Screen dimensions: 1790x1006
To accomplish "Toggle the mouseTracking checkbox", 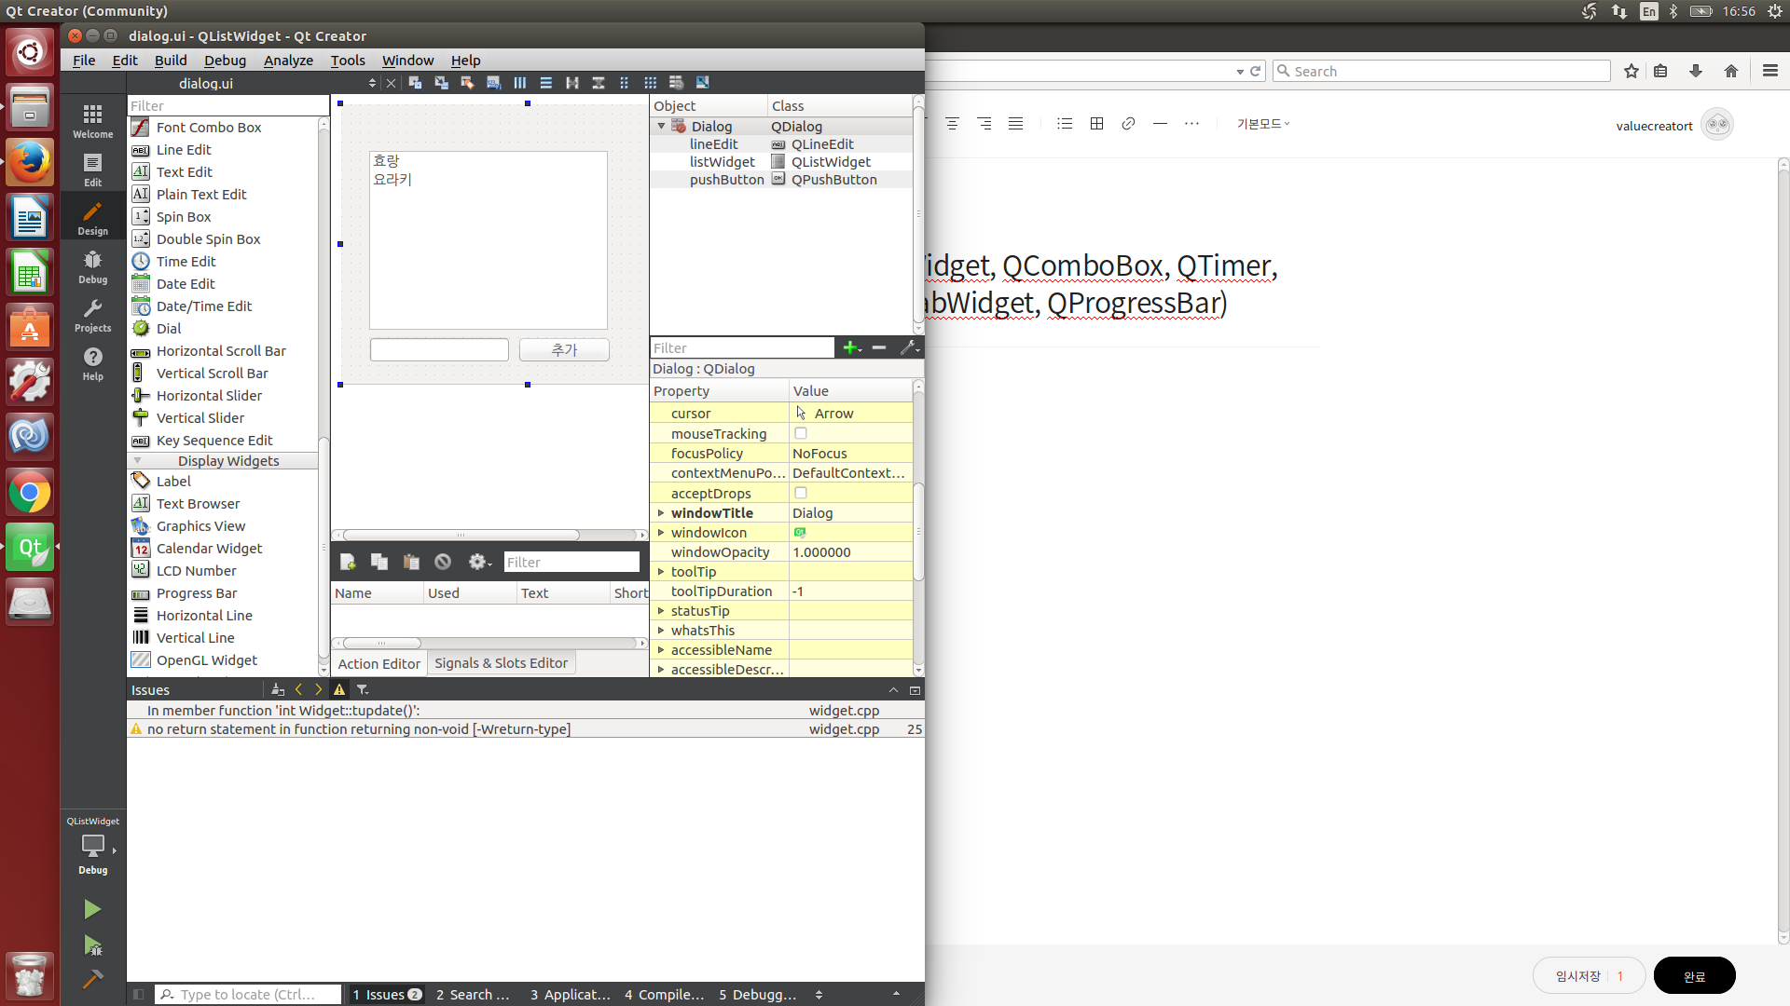I will point(800,433).
